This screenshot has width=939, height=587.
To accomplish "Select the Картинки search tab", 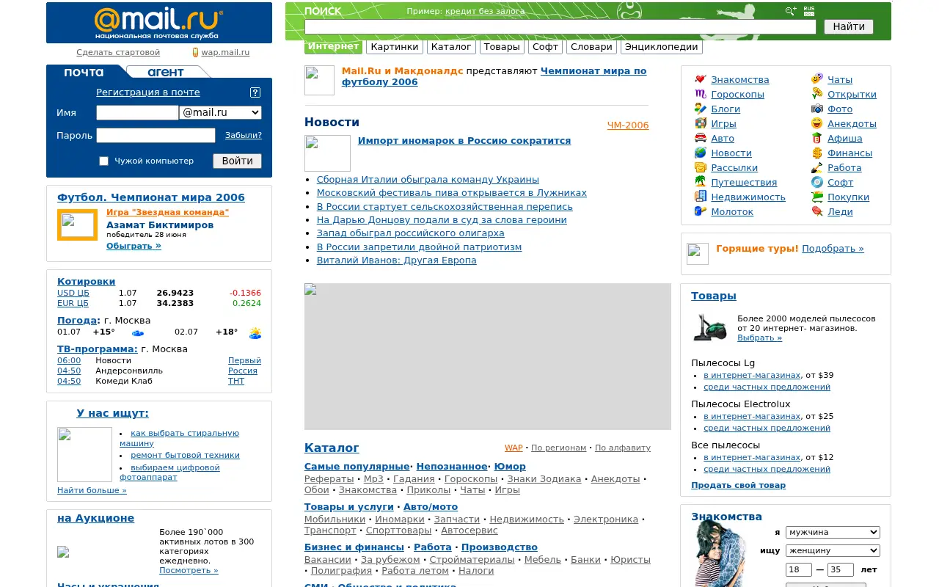I will [395, 47].
